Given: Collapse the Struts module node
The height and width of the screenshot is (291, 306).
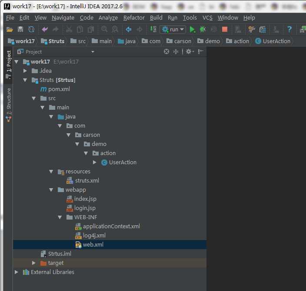Looking at the screenshot, I should pyautogui.click(x=25, y=80).
